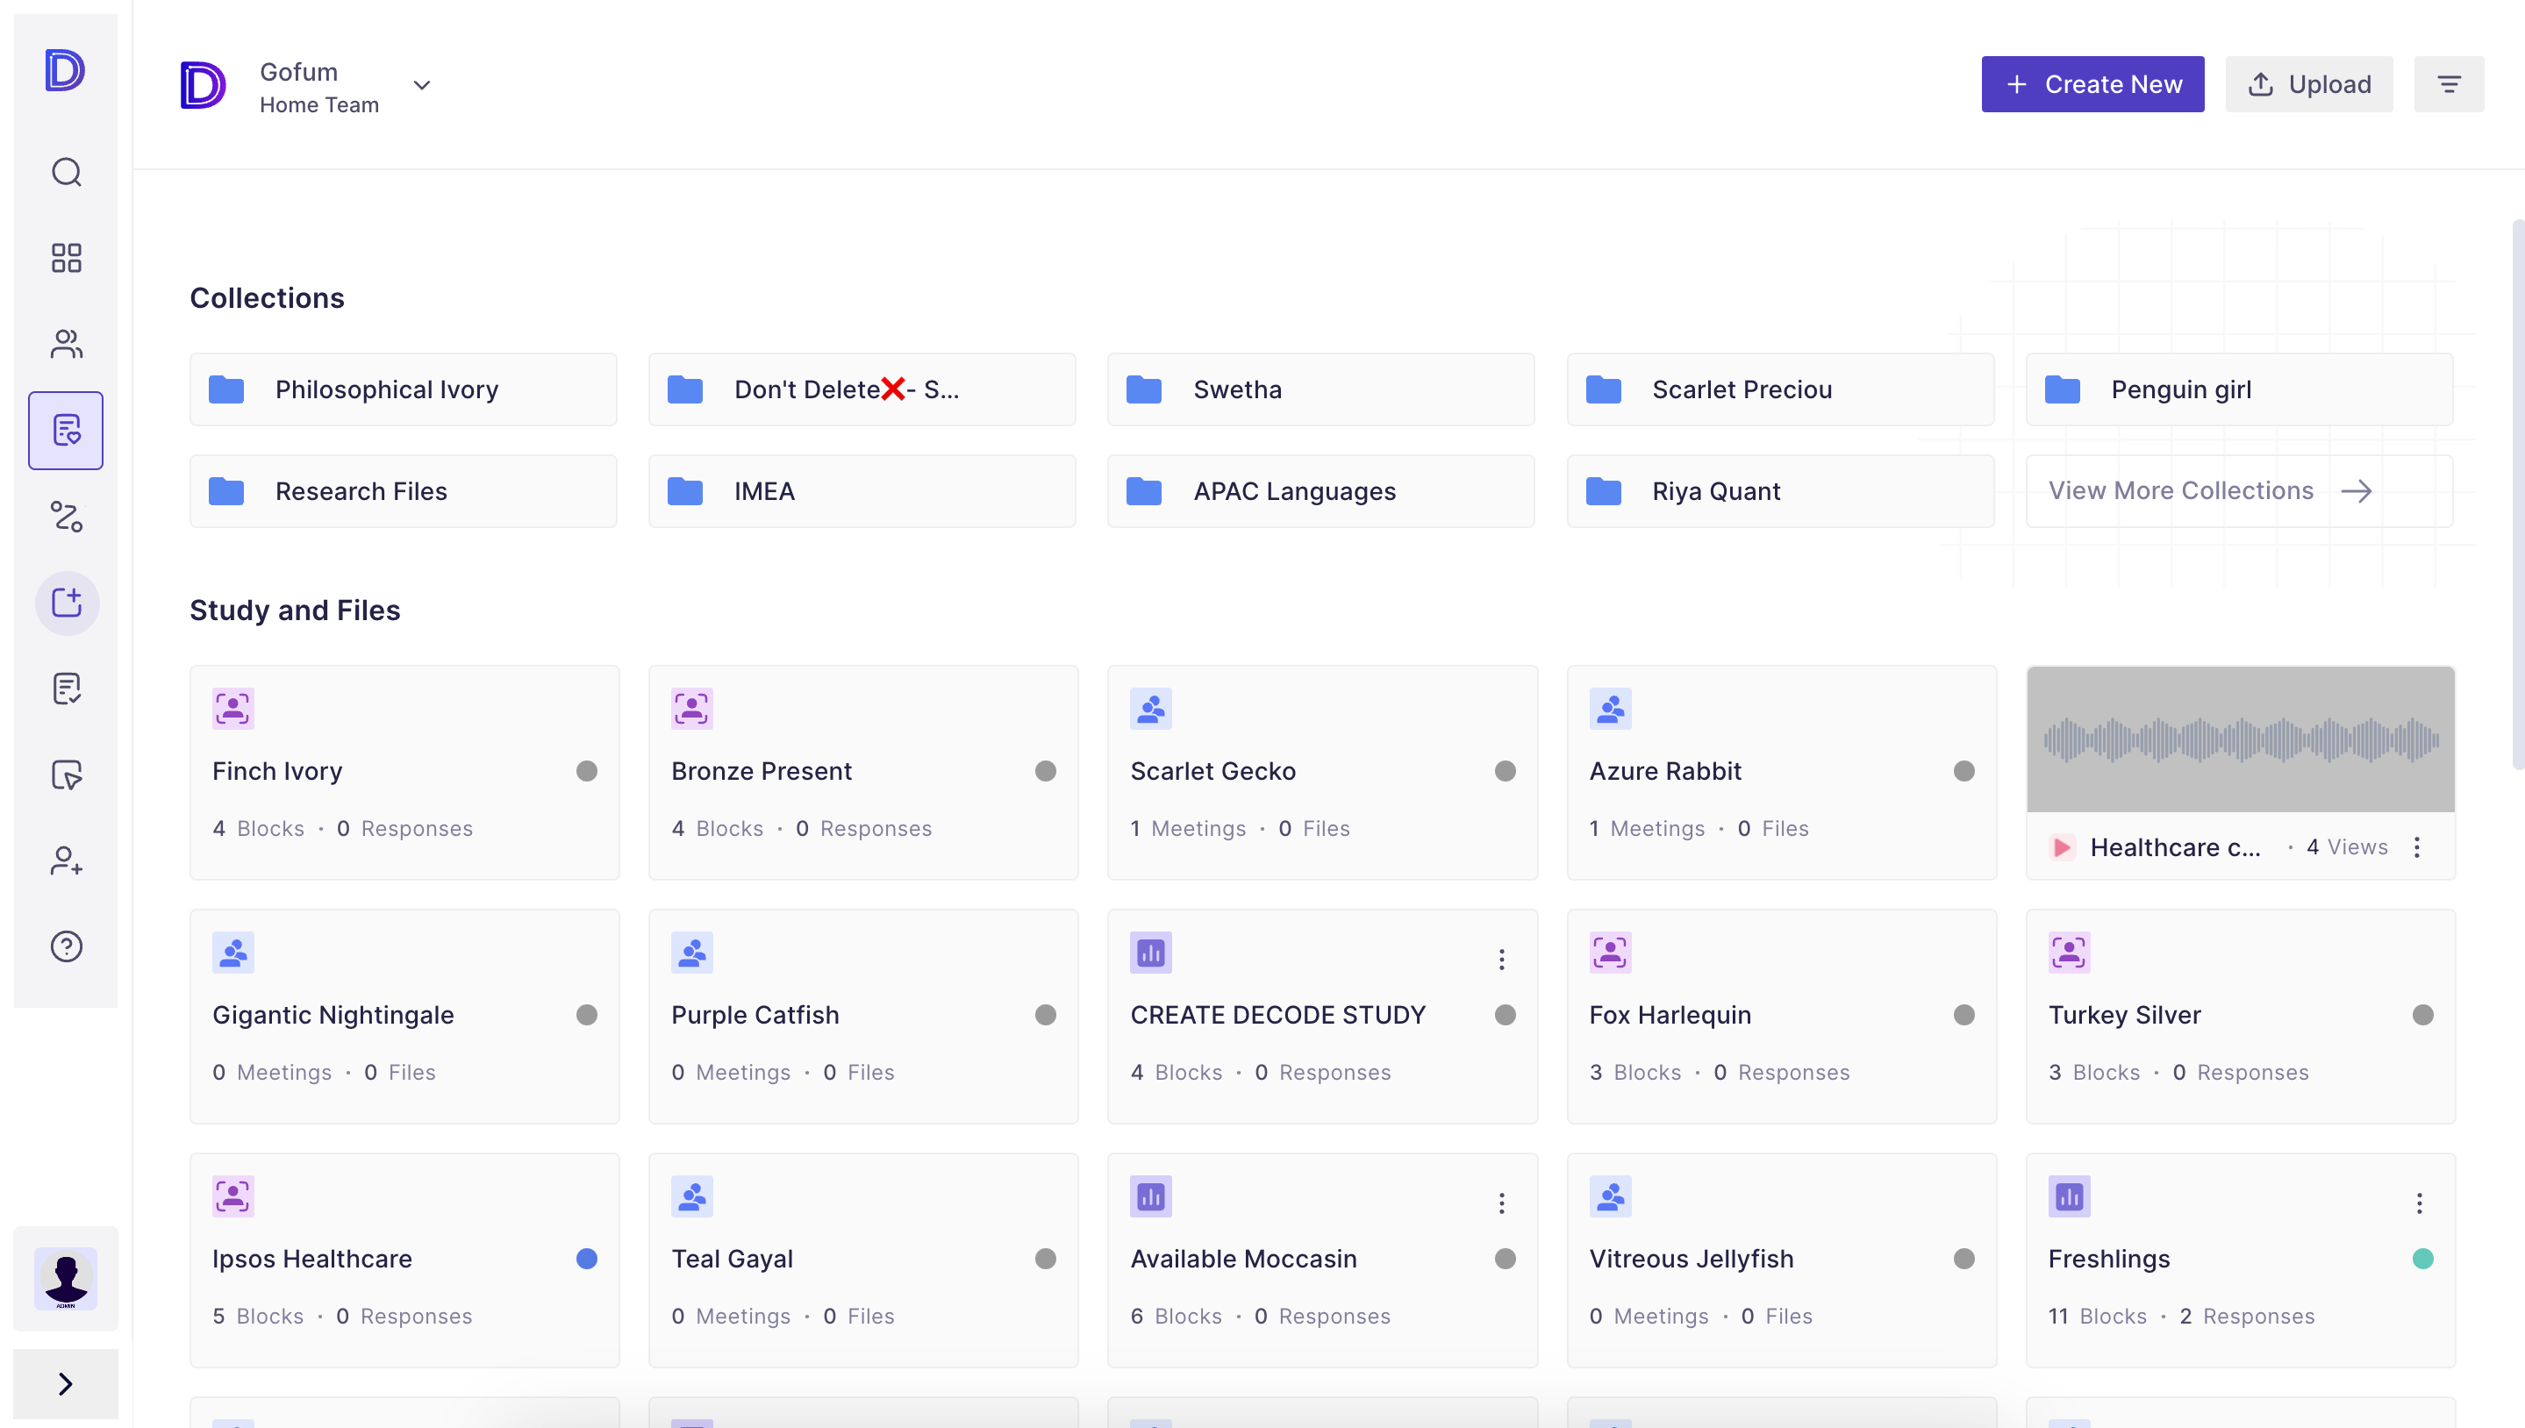Viewport: 2525px width, 1428px height.
Task: Open the Scarlet Preciou collection
Action: pos(1780,390)
